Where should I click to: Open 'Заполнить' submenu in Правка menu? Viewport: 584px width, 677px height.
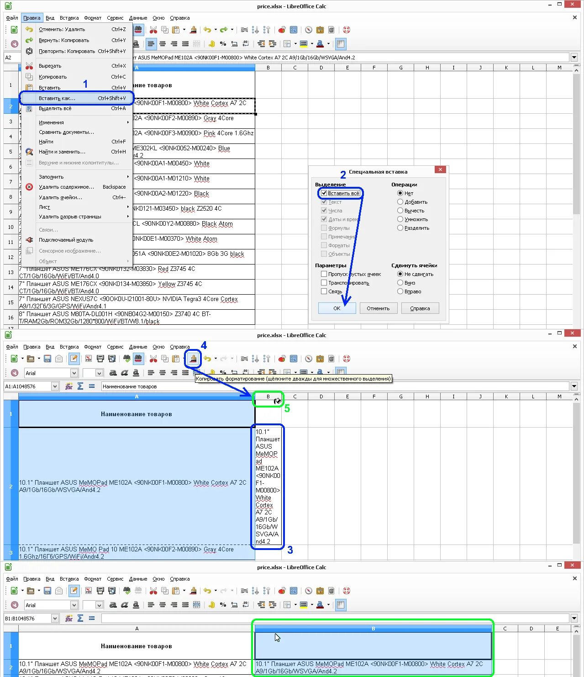click(77, 177)
